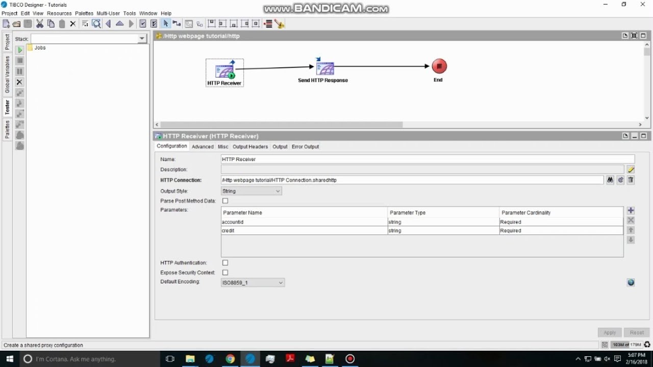The image size is (653, 367).
Task: Open the Palettes menu
Action: [84, 13]
